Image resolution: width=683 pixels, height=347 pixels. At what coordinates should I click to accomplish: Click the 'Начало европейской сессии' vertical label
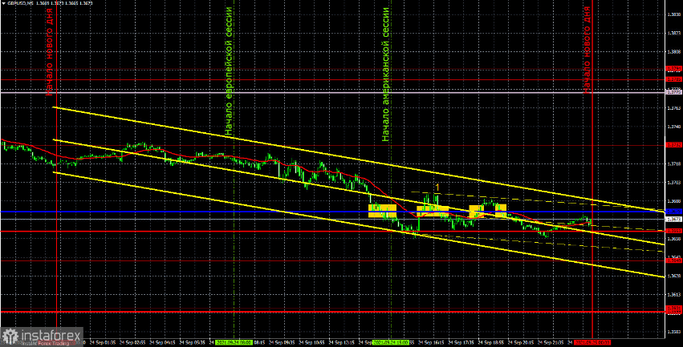click(x=230, y=71)
